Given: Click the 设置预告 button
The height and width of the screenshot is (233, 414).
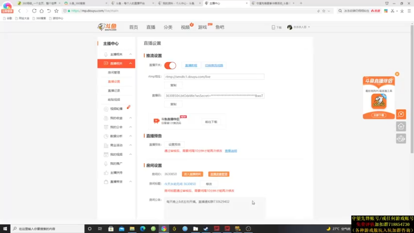Looking at the screenshot, I should (x=174, y=144).
